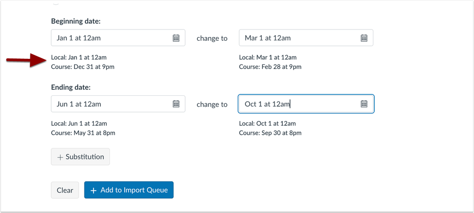Screen dimensions: 474x213
Task: Select the Course: Sep 30 at 8pm text
Action: point(270,133)
